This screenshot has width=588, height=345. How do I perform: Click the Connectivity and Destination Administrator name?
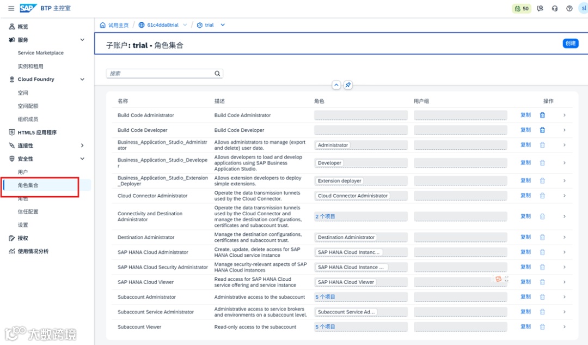(150, 216)
